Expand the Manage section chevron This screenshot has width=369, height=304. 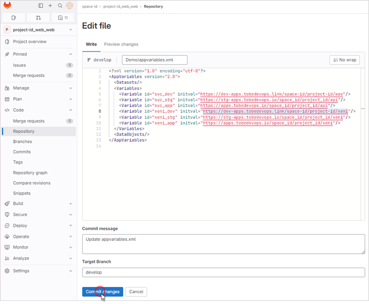point(71,88)
